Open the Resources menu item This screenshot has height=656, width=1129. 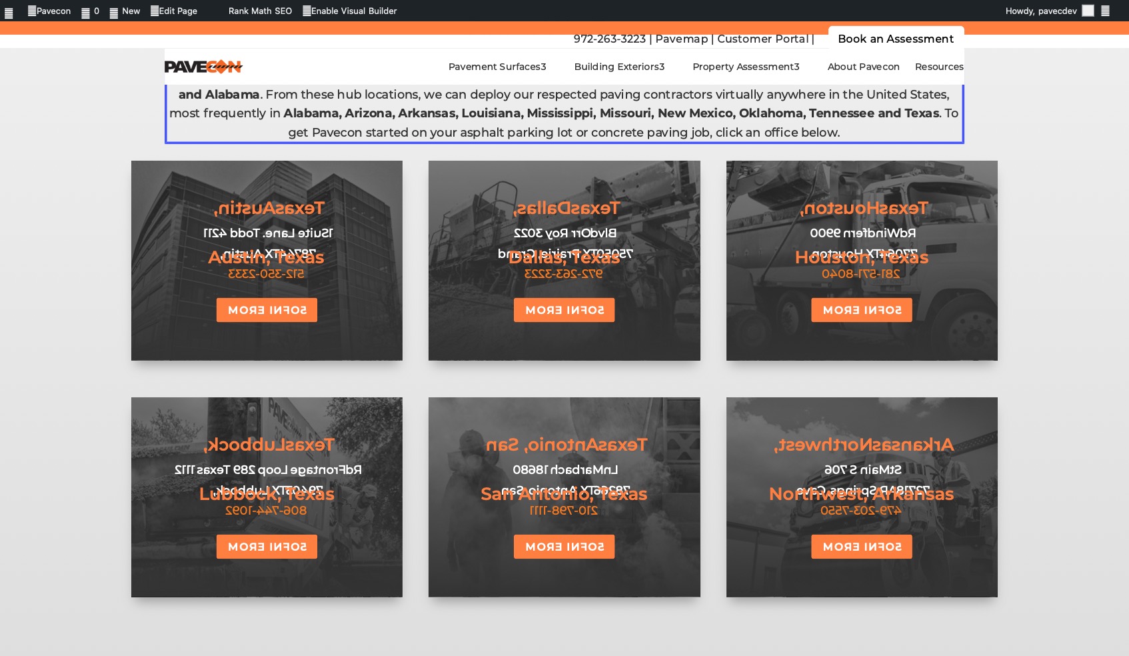938,67
